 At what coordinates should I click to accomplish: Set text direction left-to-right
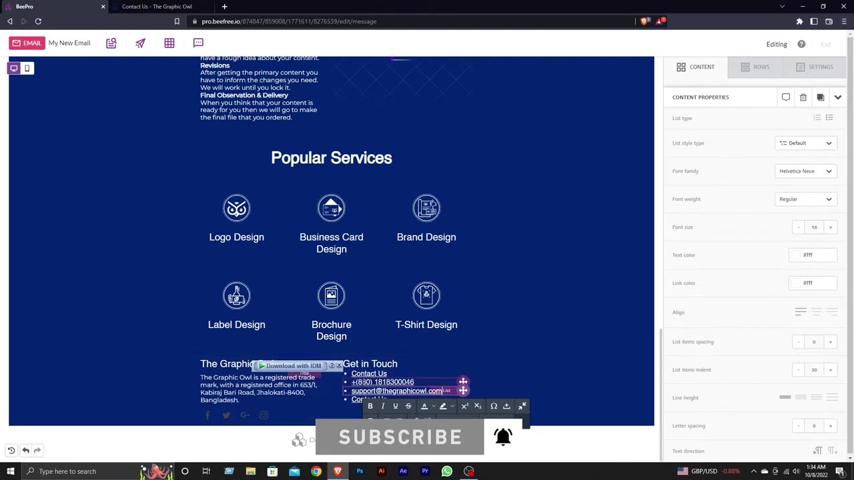[817, 451]
